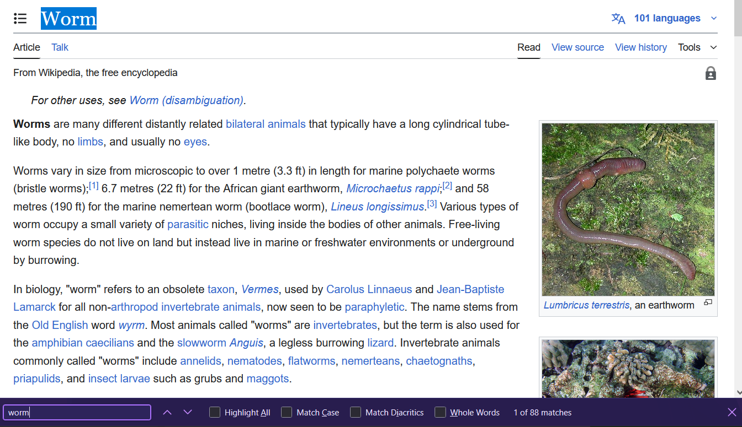The width and height of the screenshot is (742, 427).
Task: Click the vertical scrollbar down arrow
Action: pyautogui.click(x=738, y=392)
